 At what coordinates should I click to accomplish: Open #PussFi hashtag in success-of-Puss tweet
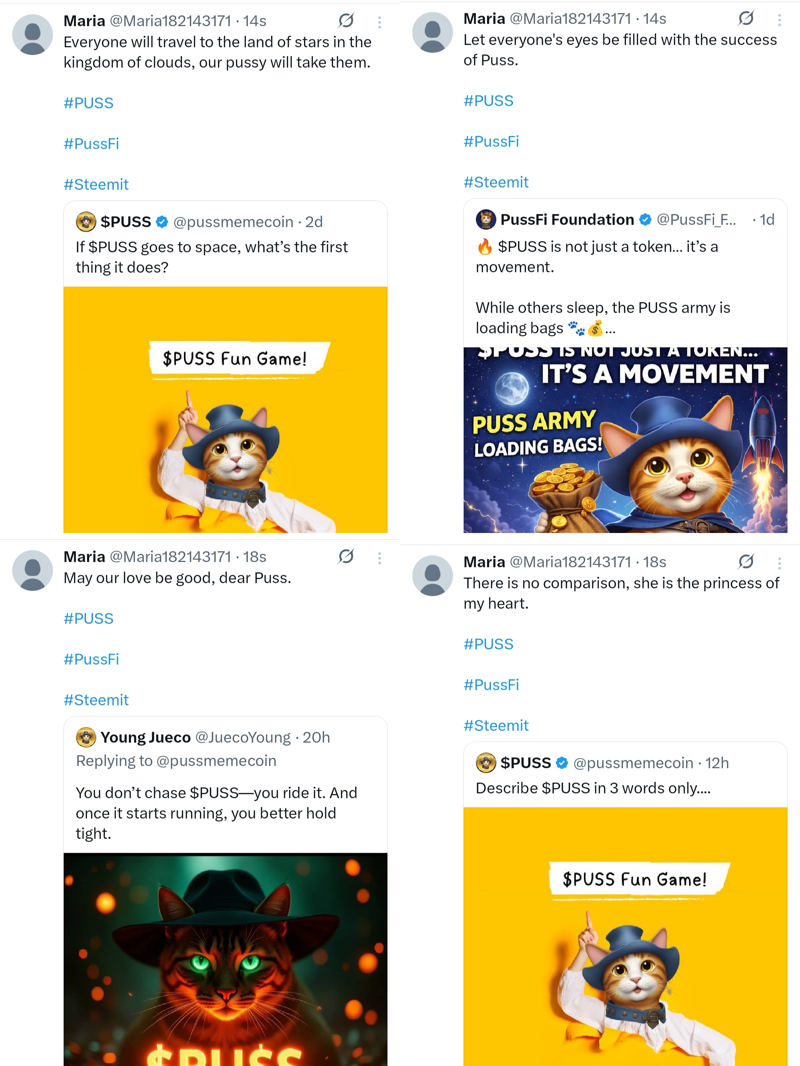(491, 142)
